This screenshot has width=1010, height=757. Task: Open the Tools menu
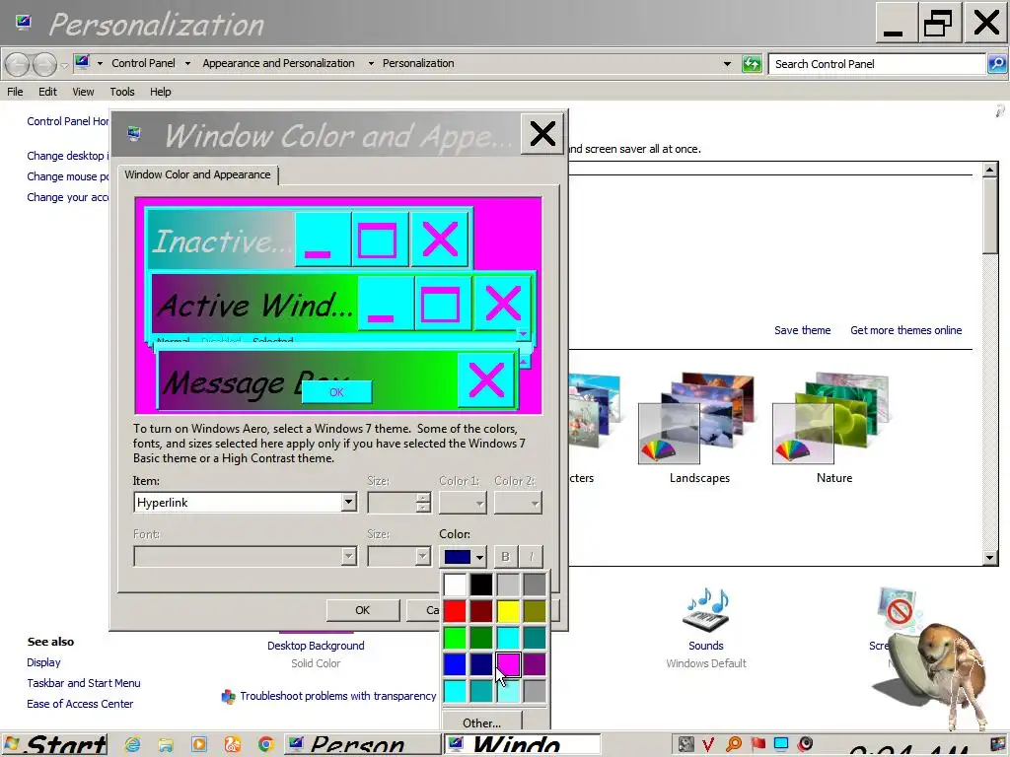point(122,92)
